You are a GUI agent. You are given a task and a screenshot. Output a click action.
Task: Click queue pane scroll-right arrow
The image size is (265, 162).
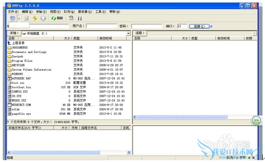coord(129,152)
